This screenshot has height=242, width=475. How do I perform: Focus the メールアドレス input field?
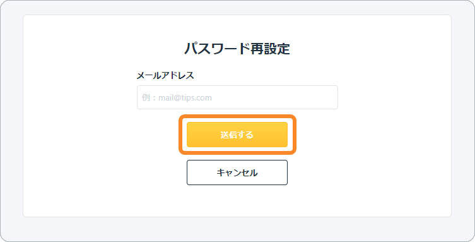click(x=237, y=97)
